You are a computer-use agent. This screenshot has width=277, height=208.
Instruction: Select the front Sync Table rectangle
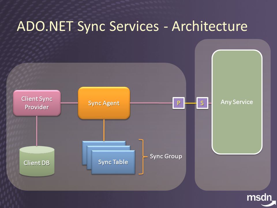(x=113, y=162)
